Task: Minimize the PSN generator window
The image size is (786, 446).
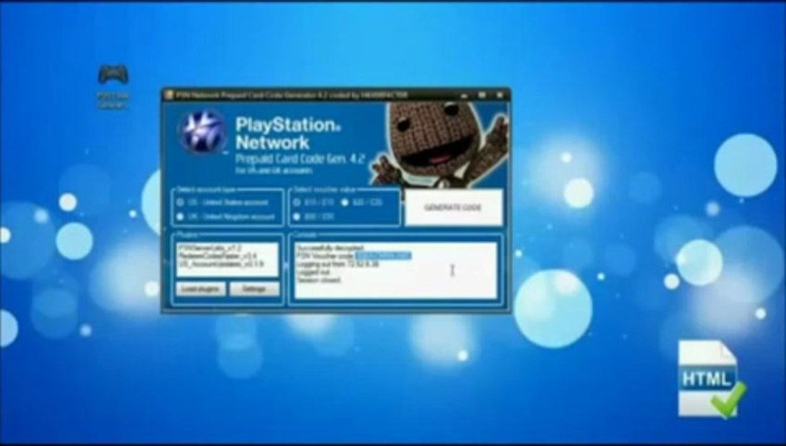Action: [x=464, y=95]
